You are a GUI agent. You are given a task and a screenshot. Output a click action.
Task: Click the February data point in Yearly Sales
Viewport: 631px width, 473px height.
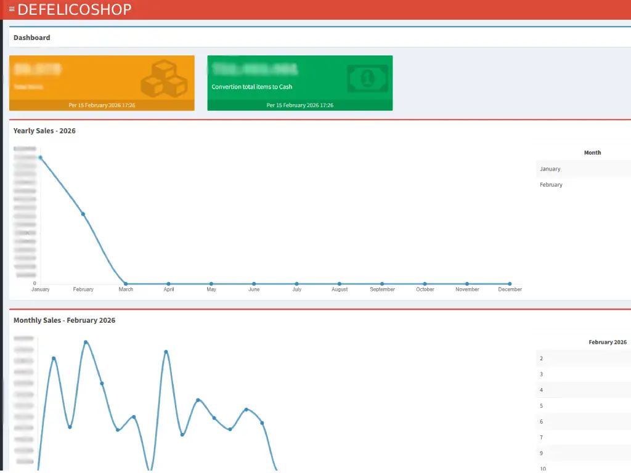pos(83,214)
